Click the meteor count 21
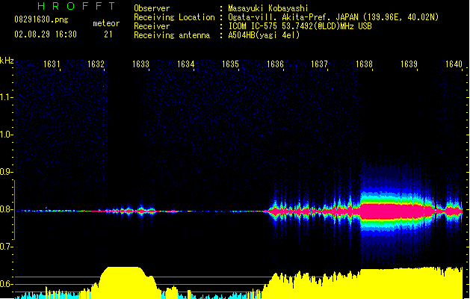 (x=108, y=34)
